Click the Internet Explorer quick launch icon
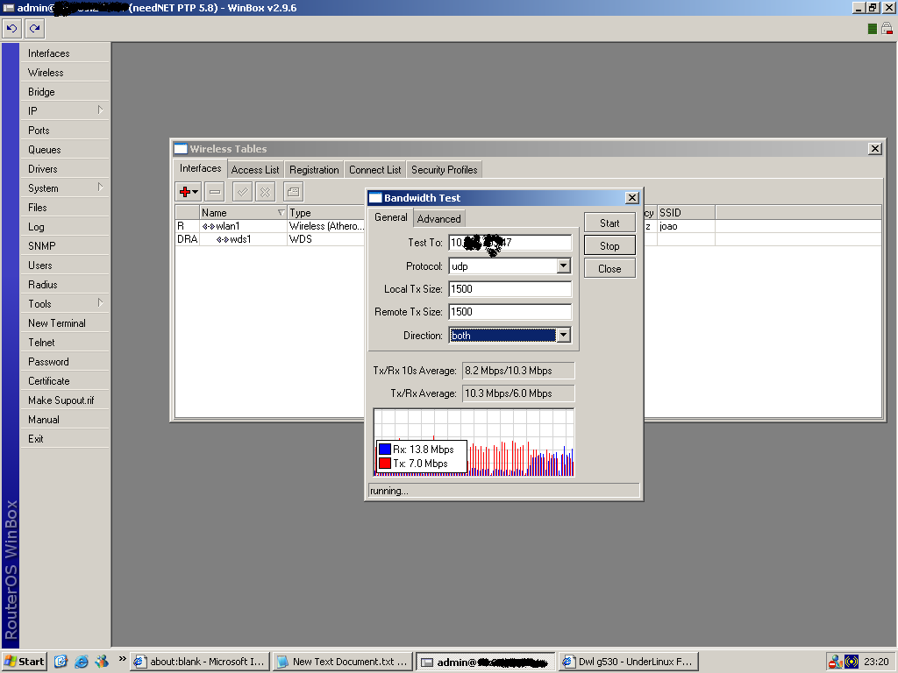The height and width of the screenshot is (673, 898). [x=82, y=662]
